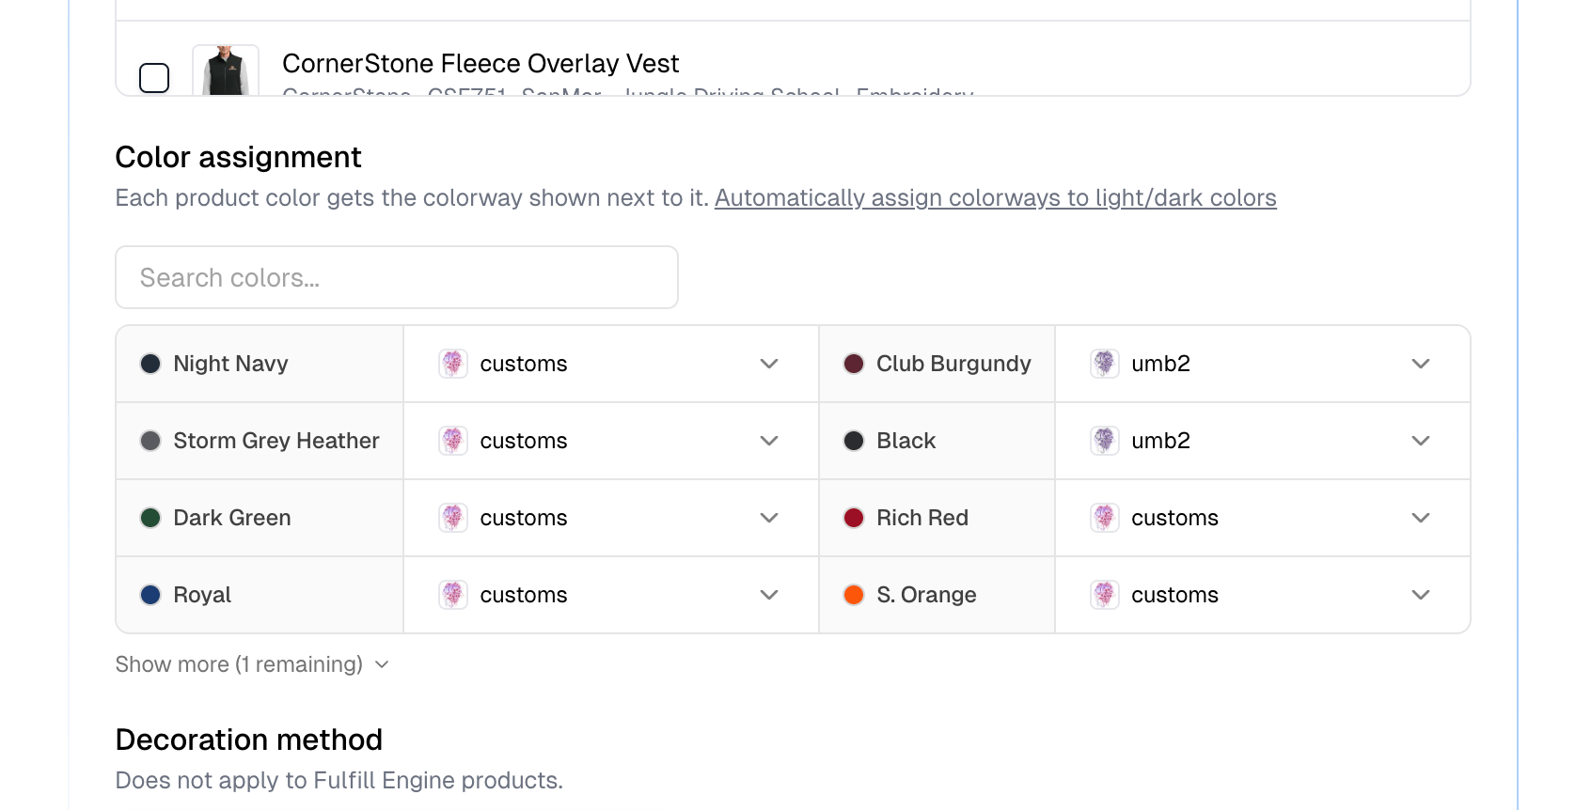This screenshot has width=1591, height=810.
Task: Click the Rich Red color swatch
Action: coord(854,518)
